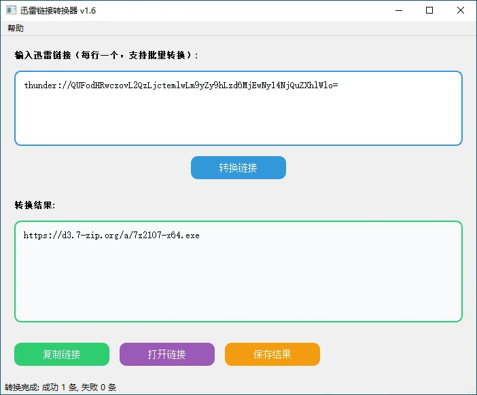This screenshot has width=477, height=395.
Task: Click the app icon in title bar
Action: tap(10, 10)
